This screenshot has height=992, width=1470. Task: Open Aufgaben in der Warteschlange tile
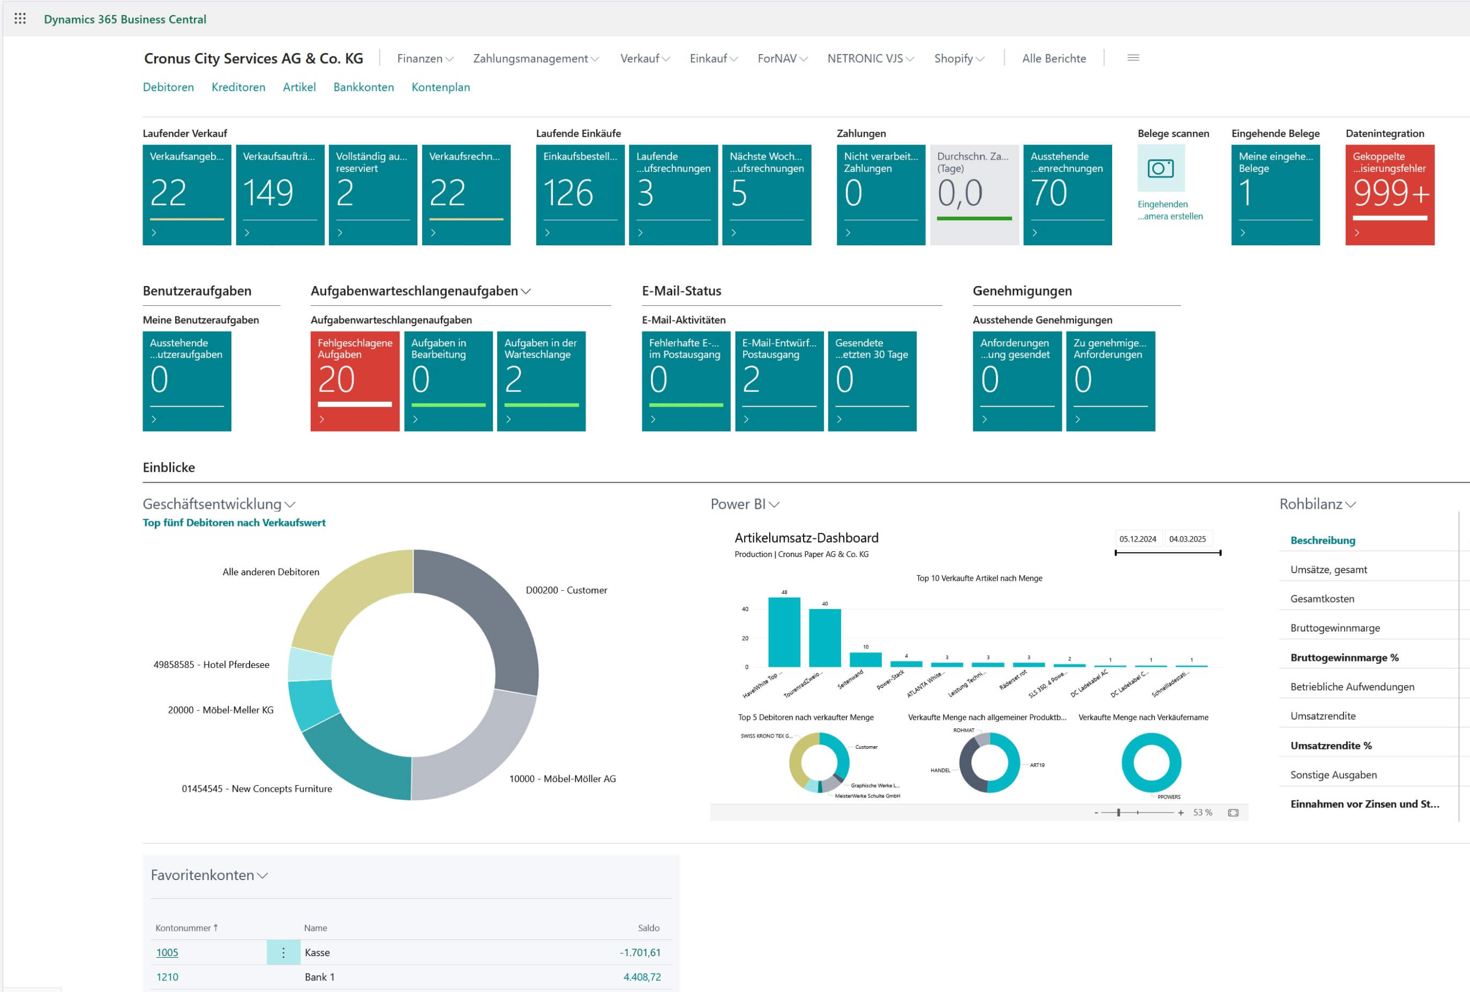(x=542, y=381)
